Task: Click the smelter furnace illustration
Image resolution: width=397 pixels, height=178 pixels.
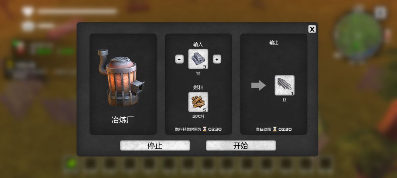Action: (121, 78)
